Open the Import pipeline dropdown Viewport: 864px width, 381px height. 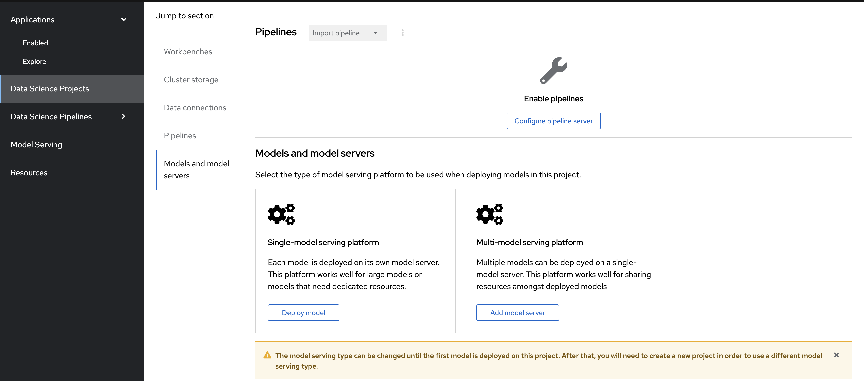click(x=348, y=33)
